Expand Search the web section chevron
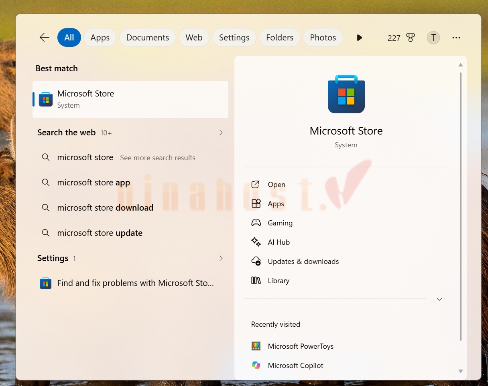This screenshot has width=488, height=386. (x=221, y=133)
